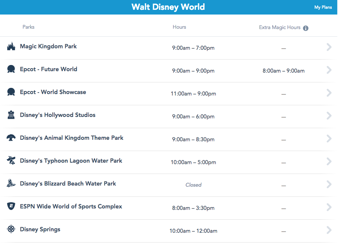Click the Epcot Future World sphere icon
Viewport: 338px width, 244px height.
11,69
